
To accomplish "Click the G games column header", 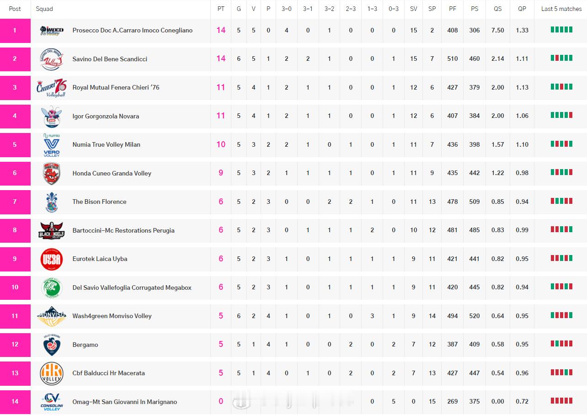I will [239, 9].
